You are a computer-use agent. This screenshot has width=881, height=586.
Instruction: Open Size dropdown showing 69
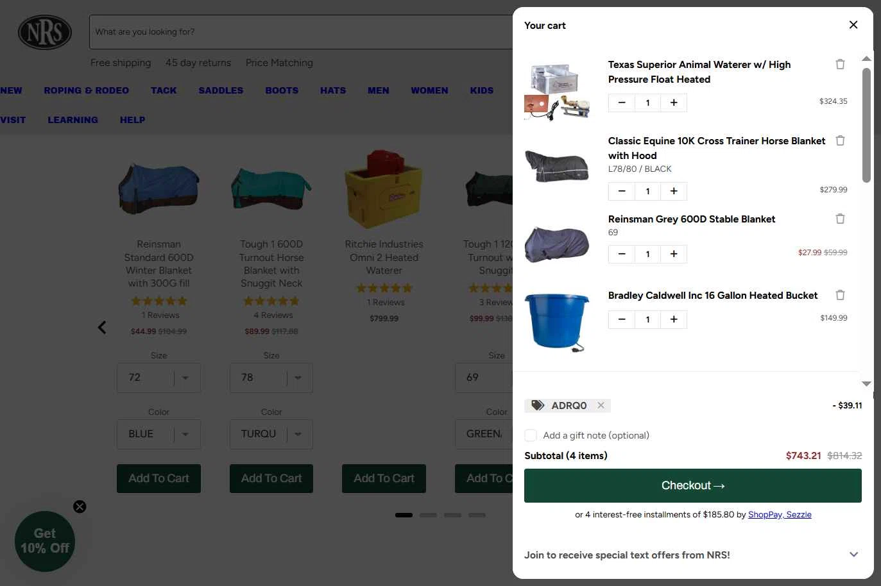484,378
